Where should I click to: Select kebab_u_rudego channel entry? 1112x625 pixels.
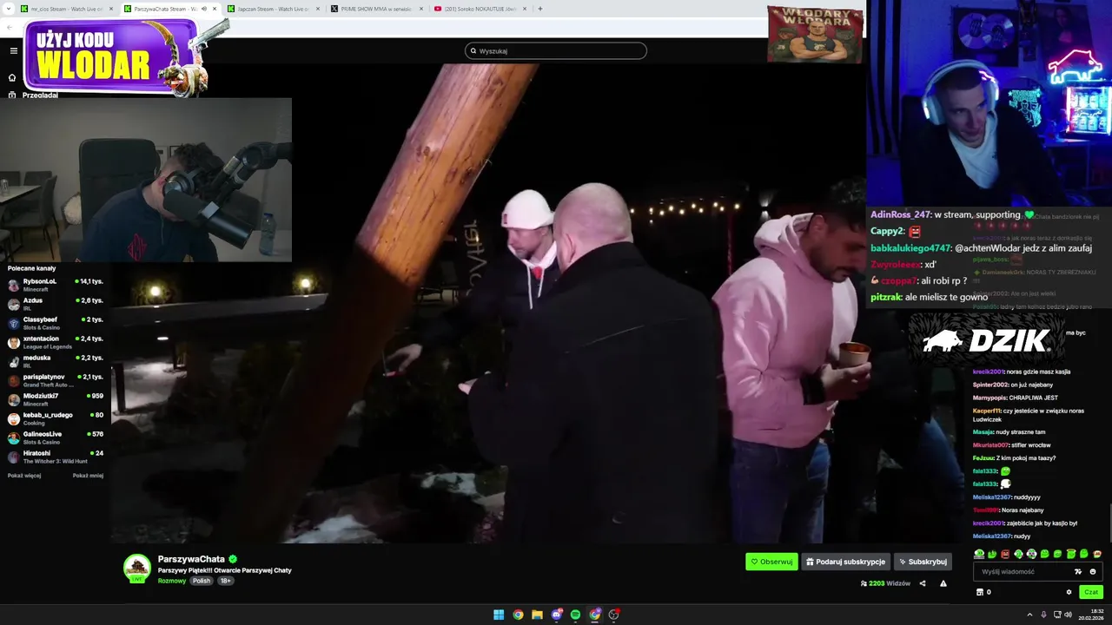(56, 418)
